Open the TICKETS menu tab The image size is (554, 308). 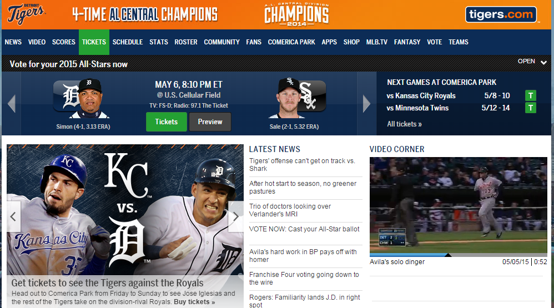coord(94,42)
